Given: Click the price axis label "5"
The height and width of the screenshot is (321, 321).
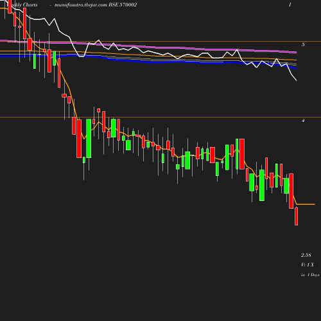Looking at the screenshot, I should [303, 44].
